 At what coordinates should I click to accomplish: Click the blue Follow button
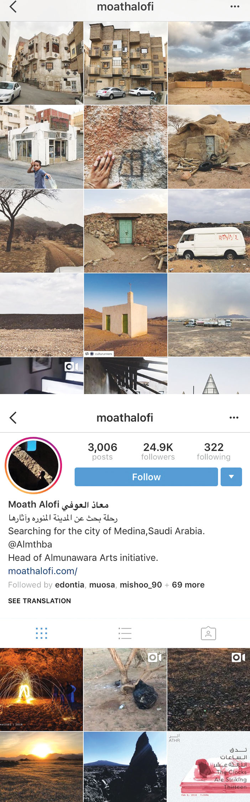(146, 477)
